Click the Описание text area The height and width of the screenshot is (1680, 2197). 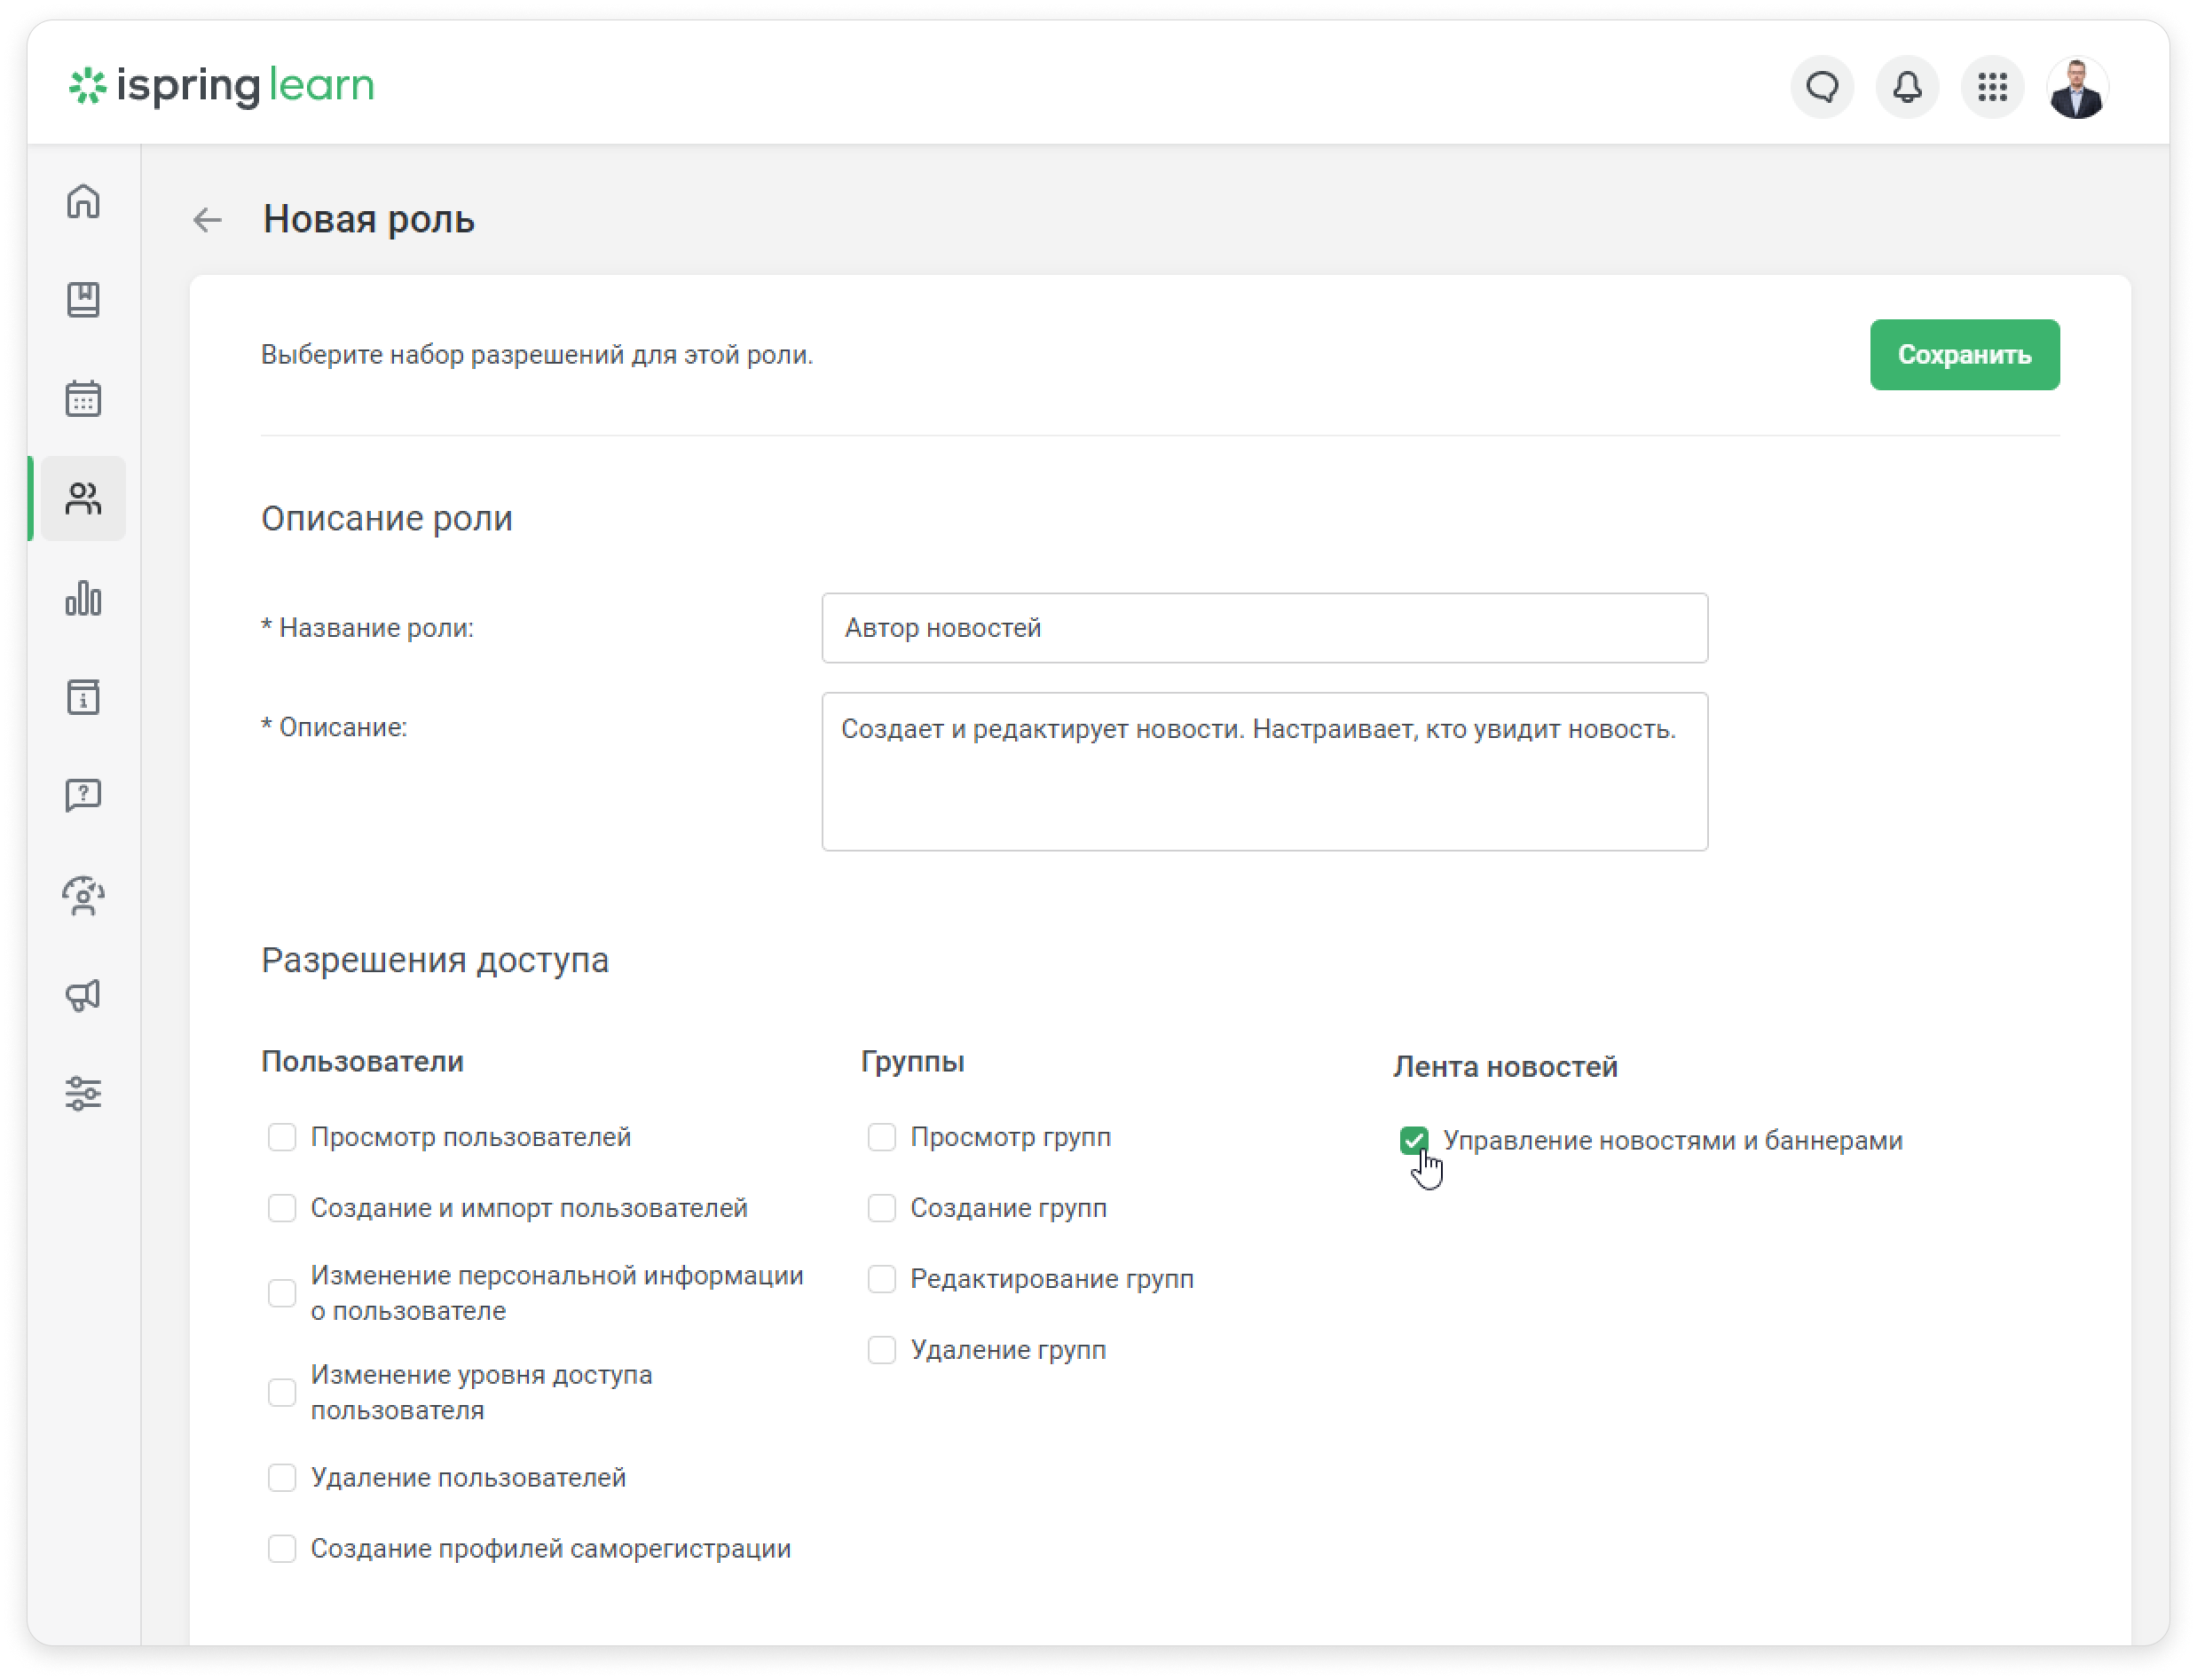[x=1264, y=772]
